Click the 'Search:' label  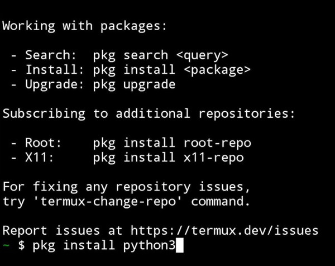point(51,55)
